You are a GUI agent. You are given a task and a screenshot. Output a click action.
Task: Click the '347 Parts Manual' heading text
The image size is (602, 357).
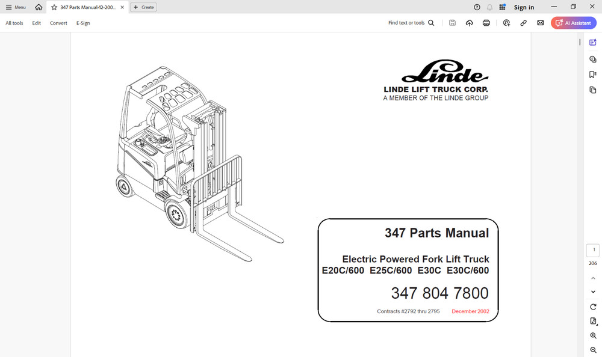[436, 233]
